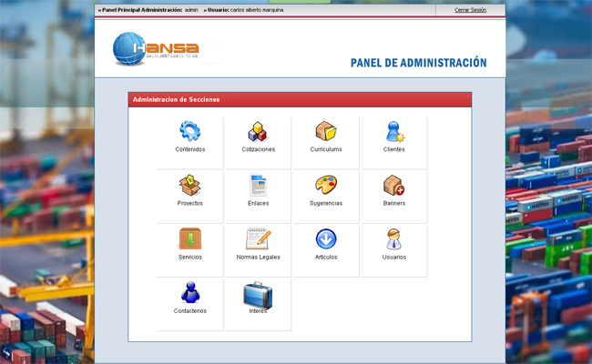Open the Articulos blue arrow icon
Viewport: 592px width, 364px height.
pos(326,238)
